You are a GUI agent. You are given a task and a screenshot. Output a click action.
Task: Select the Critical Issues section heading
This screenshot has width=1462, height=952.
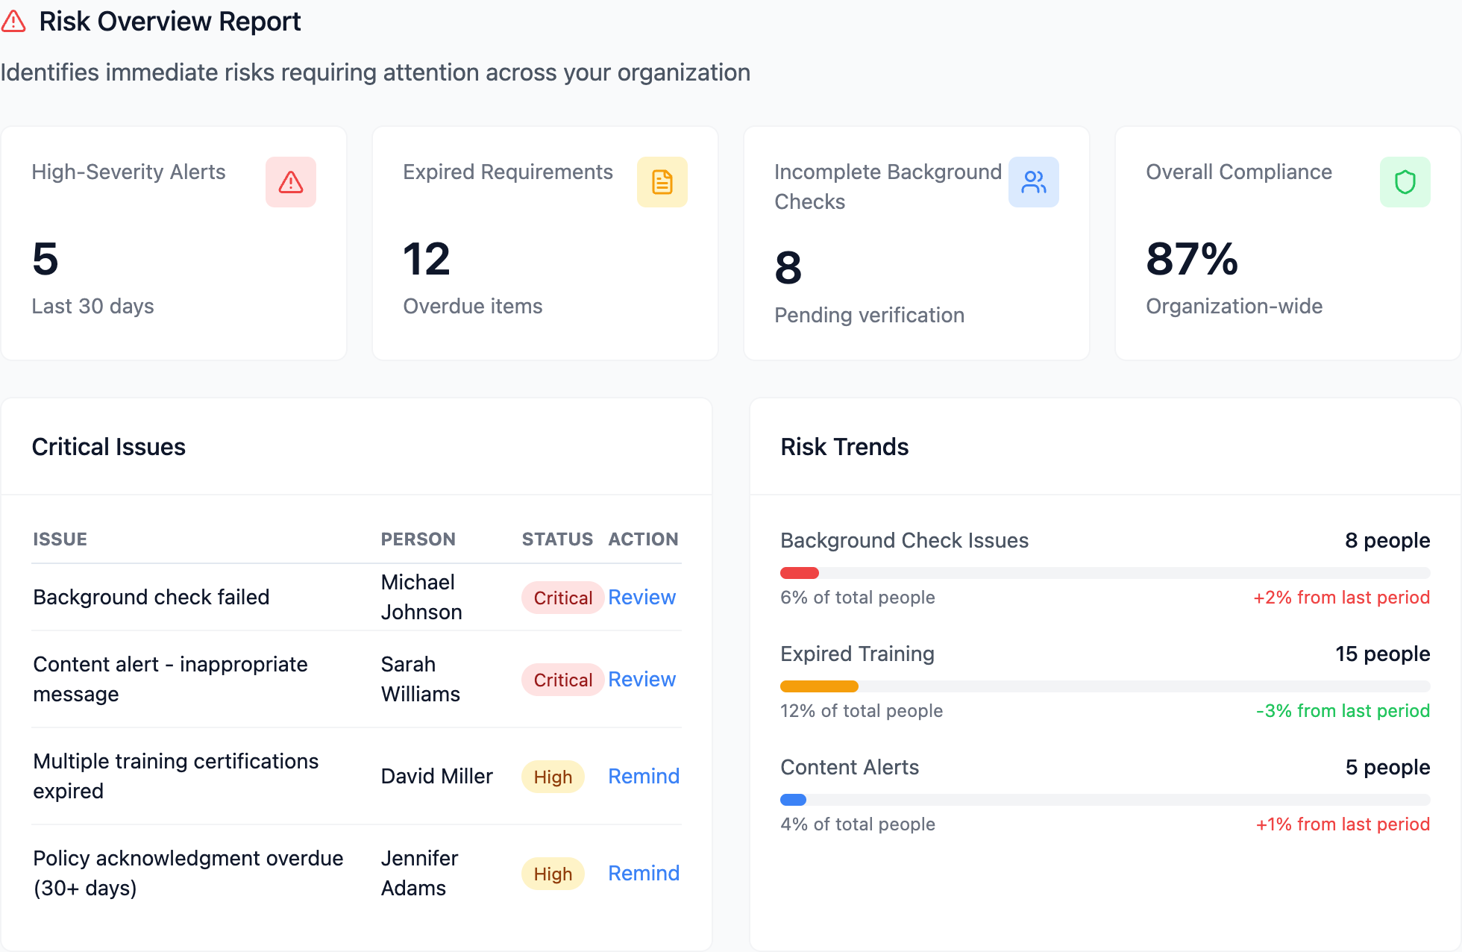coord(108,446)
